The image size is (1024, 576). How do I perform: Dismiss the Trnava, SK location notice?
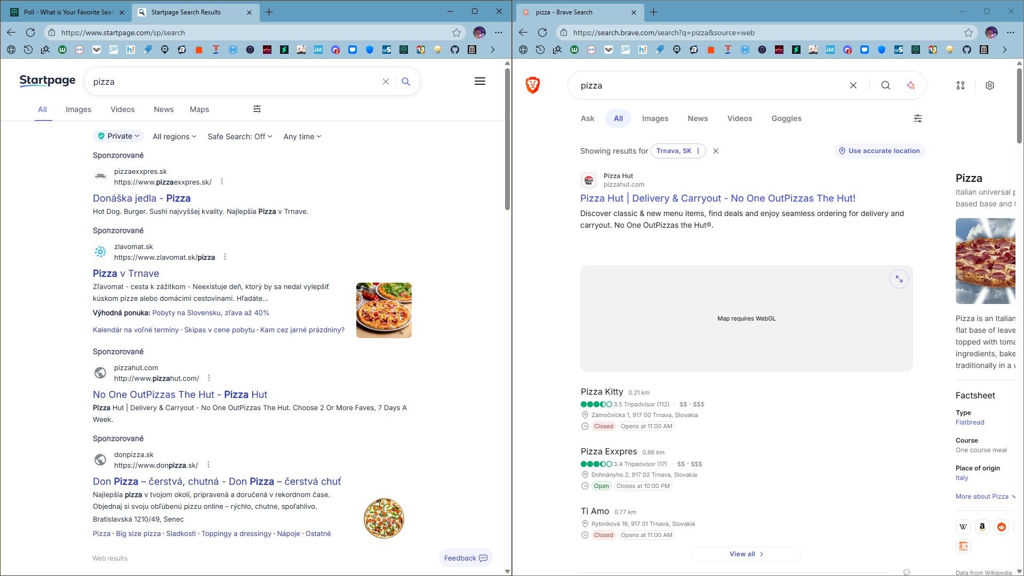(x=716, y=151)
